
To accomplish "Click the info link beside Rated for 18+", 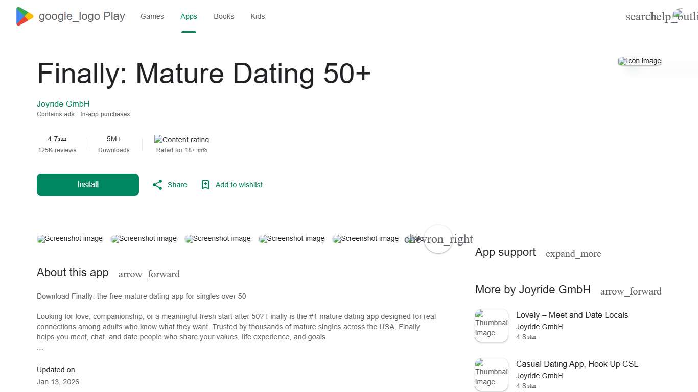I will tap(202, 150).
